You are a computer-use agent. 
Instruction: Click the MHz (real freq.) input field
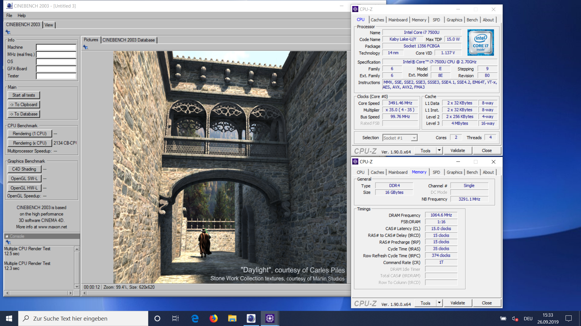[x=56, y=54]
